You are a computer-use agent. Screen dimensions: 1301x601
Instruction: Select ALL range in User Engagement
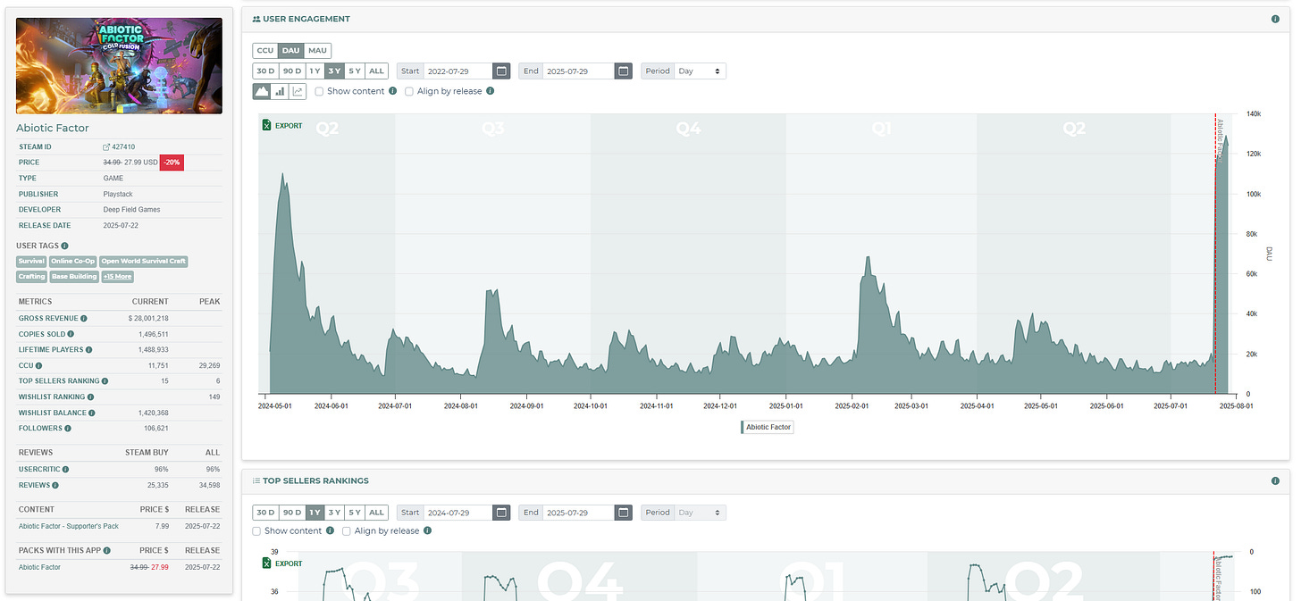376,71
